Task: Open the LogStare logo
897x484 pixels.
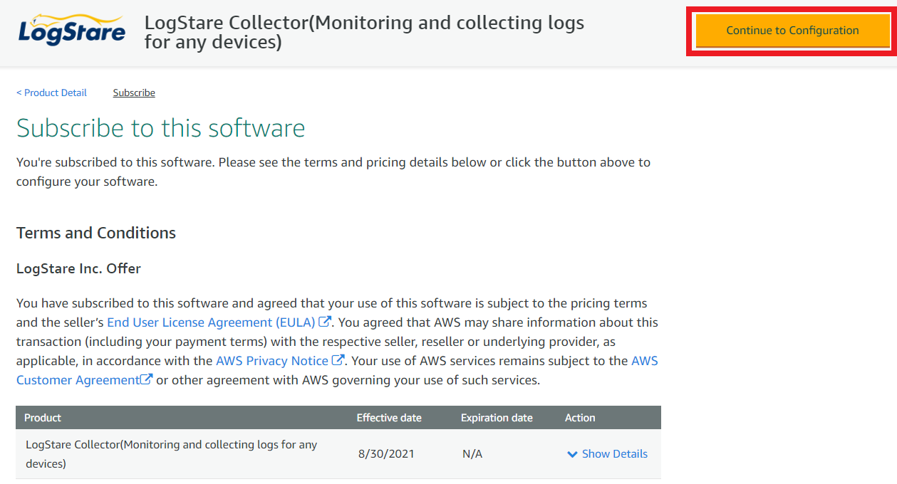Action: [71, 30]
